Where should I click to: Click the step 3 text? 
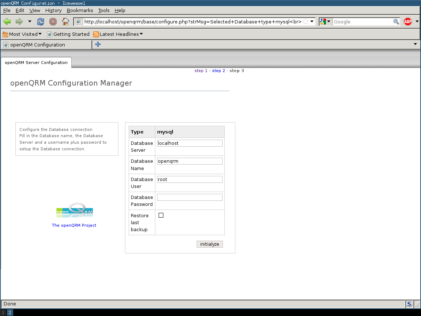point(236,71)
